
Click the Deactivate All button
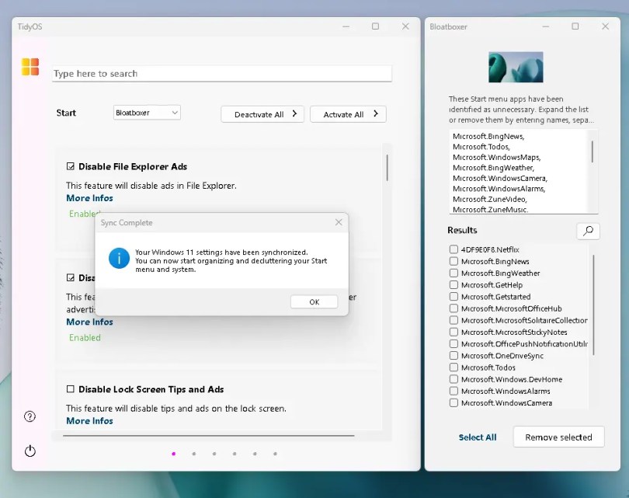pos(262,114)
